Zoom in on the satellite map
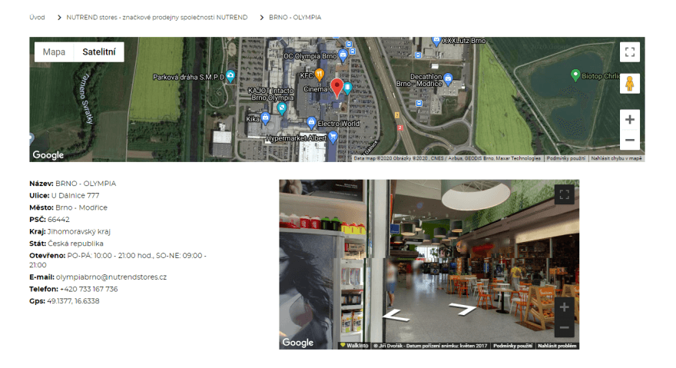 (629, 120)
